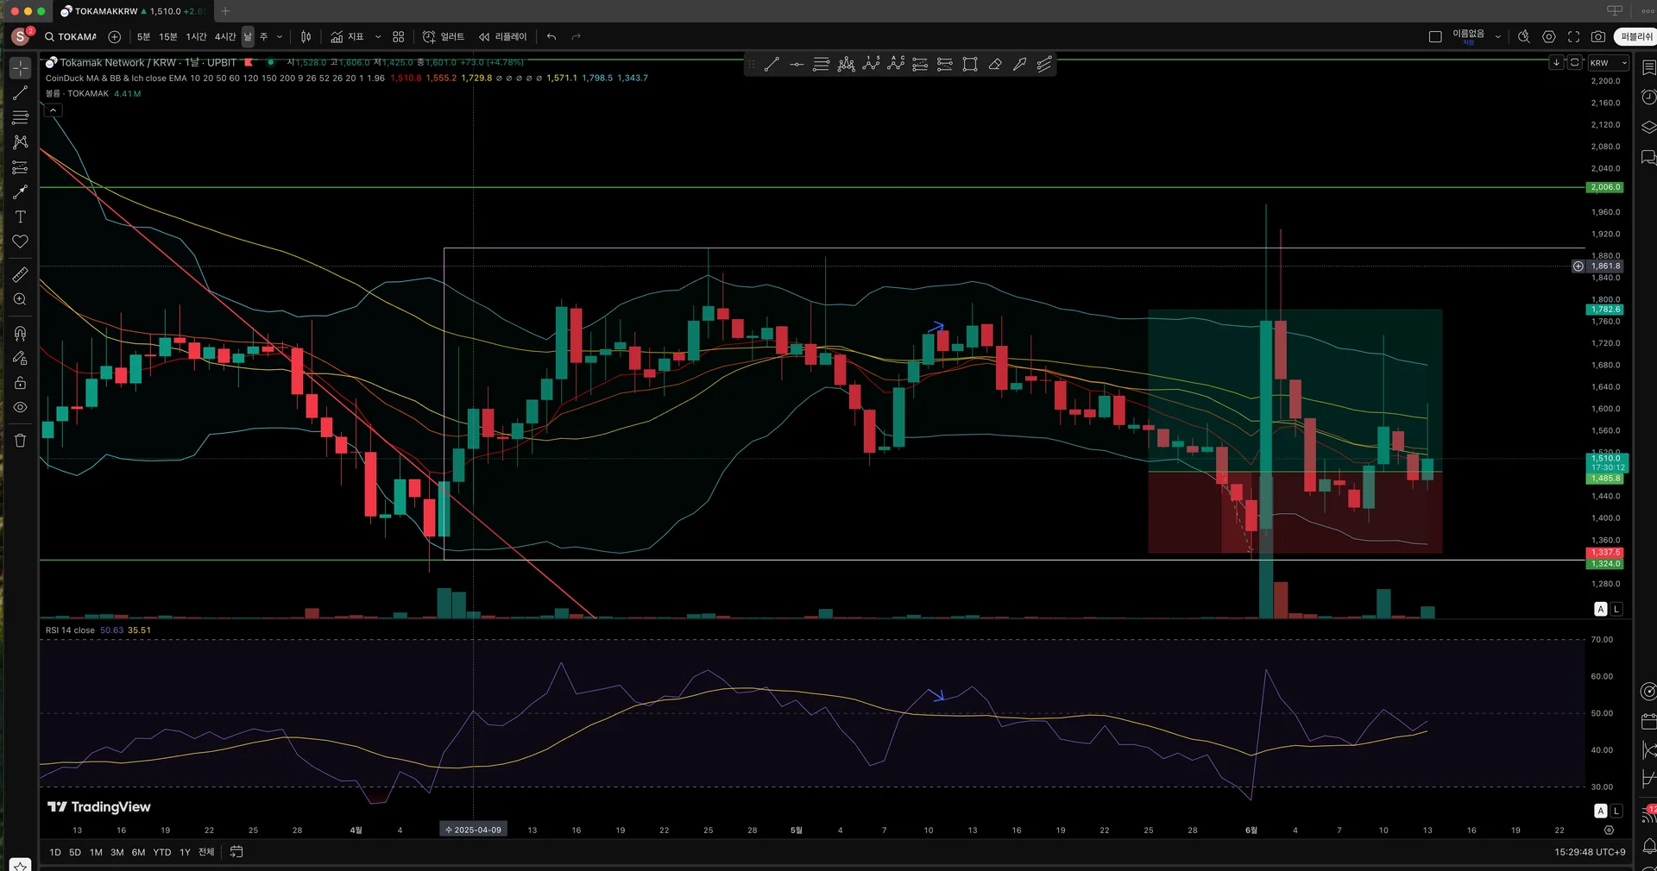
Task: Select the 날 daily timeframe
Action: coord(248,36)
